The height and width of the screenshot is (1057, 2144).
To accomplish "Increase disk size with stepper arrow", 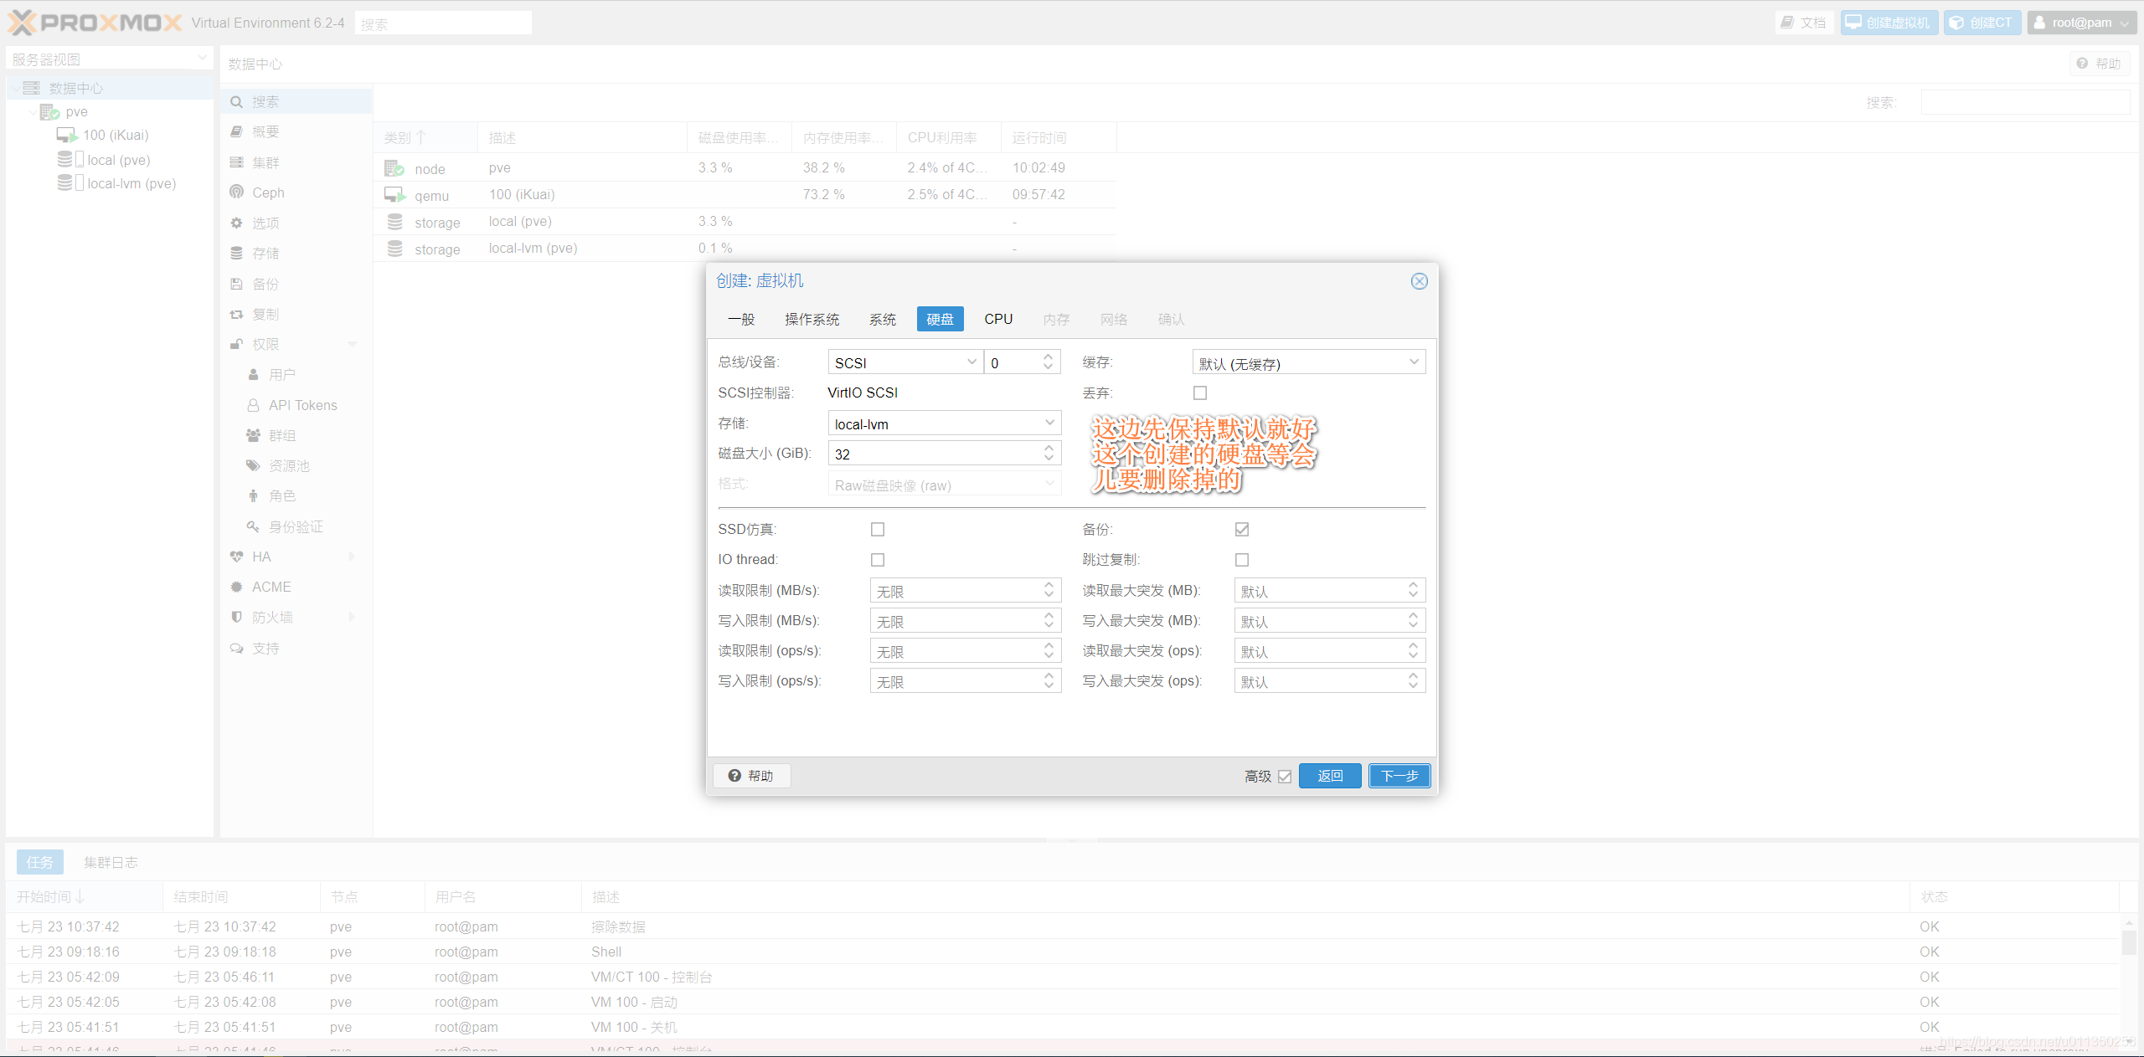I will tap(1049, 449).
